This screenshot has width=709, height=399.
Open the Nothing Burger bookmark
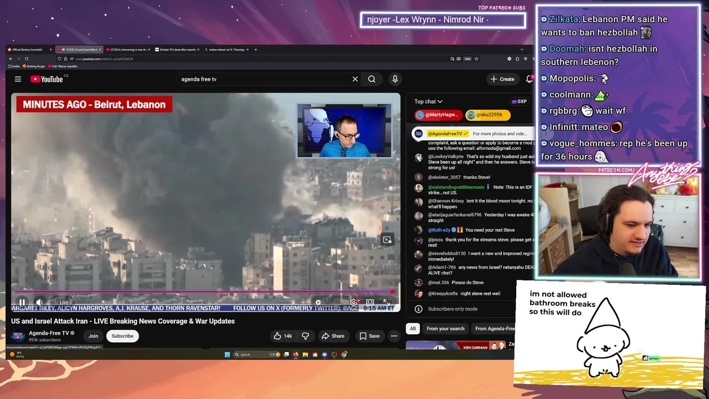point(34,66)
